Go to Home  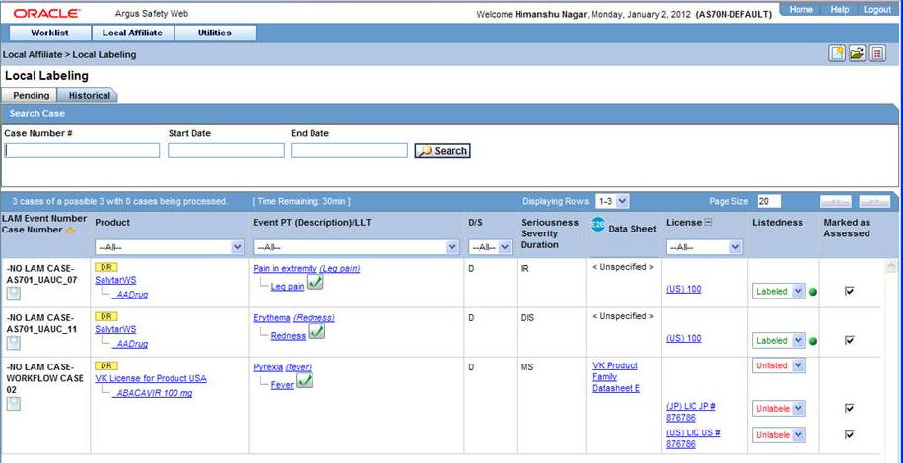pyautogui.click(x=800, y=10)
